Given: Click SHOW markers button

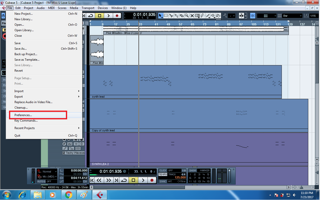Looking at the screenshot, I should [x=192, y=171].
